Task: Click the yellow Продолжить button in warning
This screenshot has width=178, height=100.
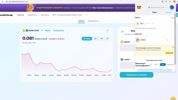Action: (169, 53)
